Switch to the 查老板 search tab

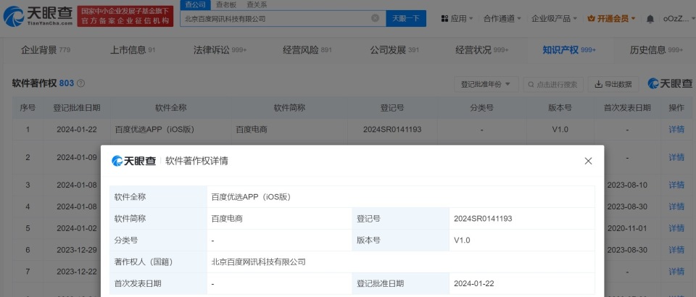tap(226, 5)
